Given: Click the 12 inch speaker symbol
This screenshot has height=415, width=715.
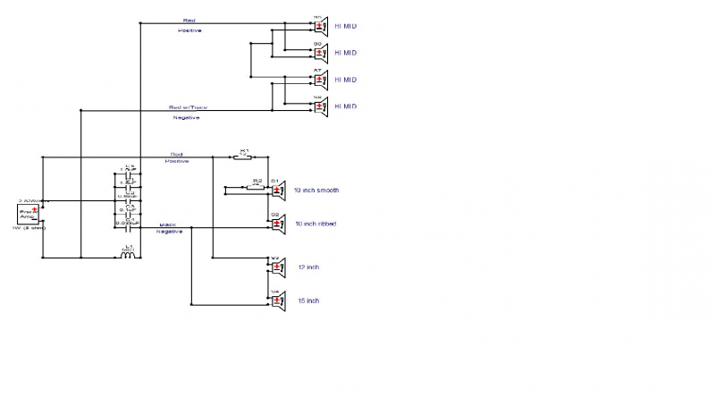Looking at the screenshot, I should 277,267.
